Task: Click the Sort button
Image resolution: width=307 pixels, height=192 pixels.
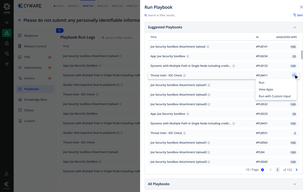Action: pyautogui.click(x=298, y=15)
